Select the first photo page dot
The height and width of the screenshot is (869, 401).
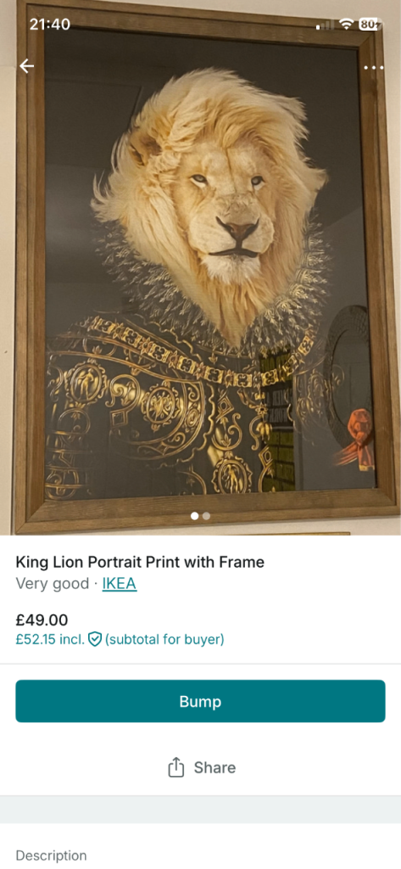pyautogui.click(x=194, y=516)
